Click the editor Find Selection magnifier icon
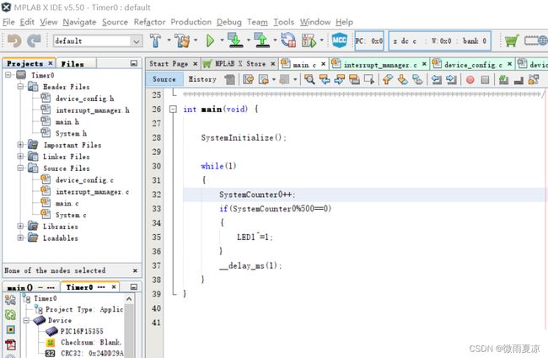This screenshot has width=548, height=358. click(309, 79)
